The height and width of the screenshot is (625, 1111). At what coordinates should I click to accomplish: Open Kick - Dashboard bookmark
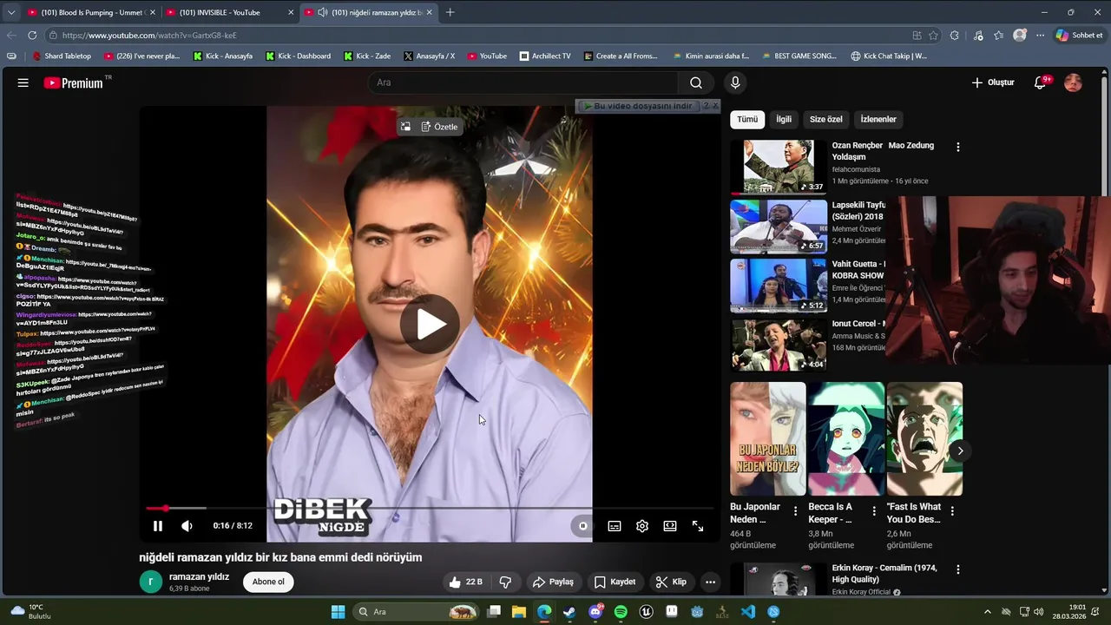click(x=298, y=56)
